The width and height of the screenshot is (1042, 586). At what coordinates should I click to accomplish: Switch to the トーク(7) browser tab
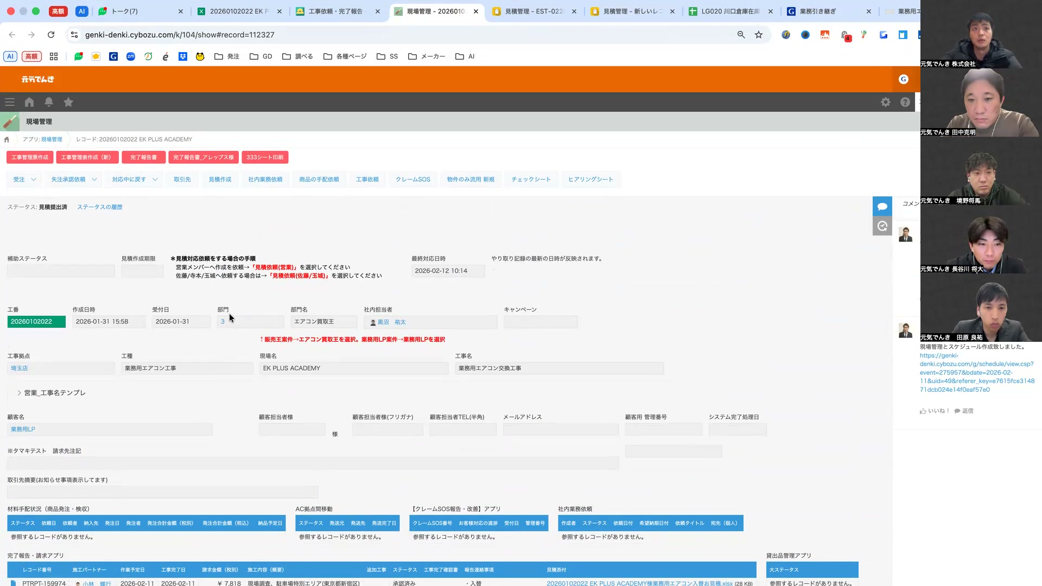[140, 11]
